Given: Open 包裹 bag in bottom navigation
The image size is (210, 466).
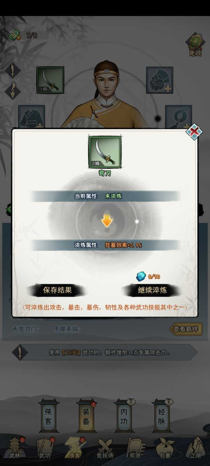Looking at the screenshot, I should (165, 449).
